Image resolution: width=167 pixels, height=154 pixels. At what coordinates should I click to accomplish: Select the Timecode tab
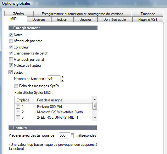coord(148,14)
